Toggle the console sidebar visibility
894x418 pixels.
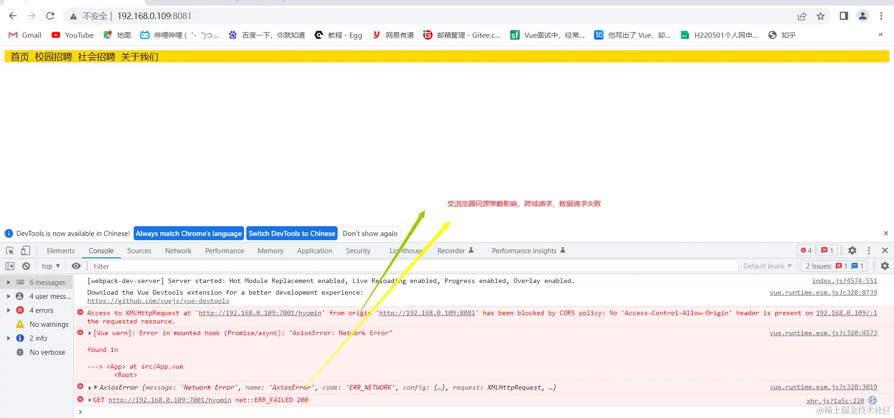pyautogui.click(x=10, y=266)
